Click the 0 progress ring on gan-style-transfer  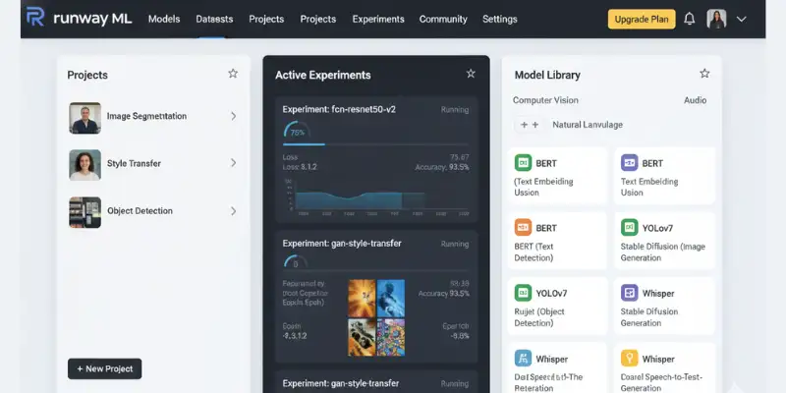coord(296,263)
